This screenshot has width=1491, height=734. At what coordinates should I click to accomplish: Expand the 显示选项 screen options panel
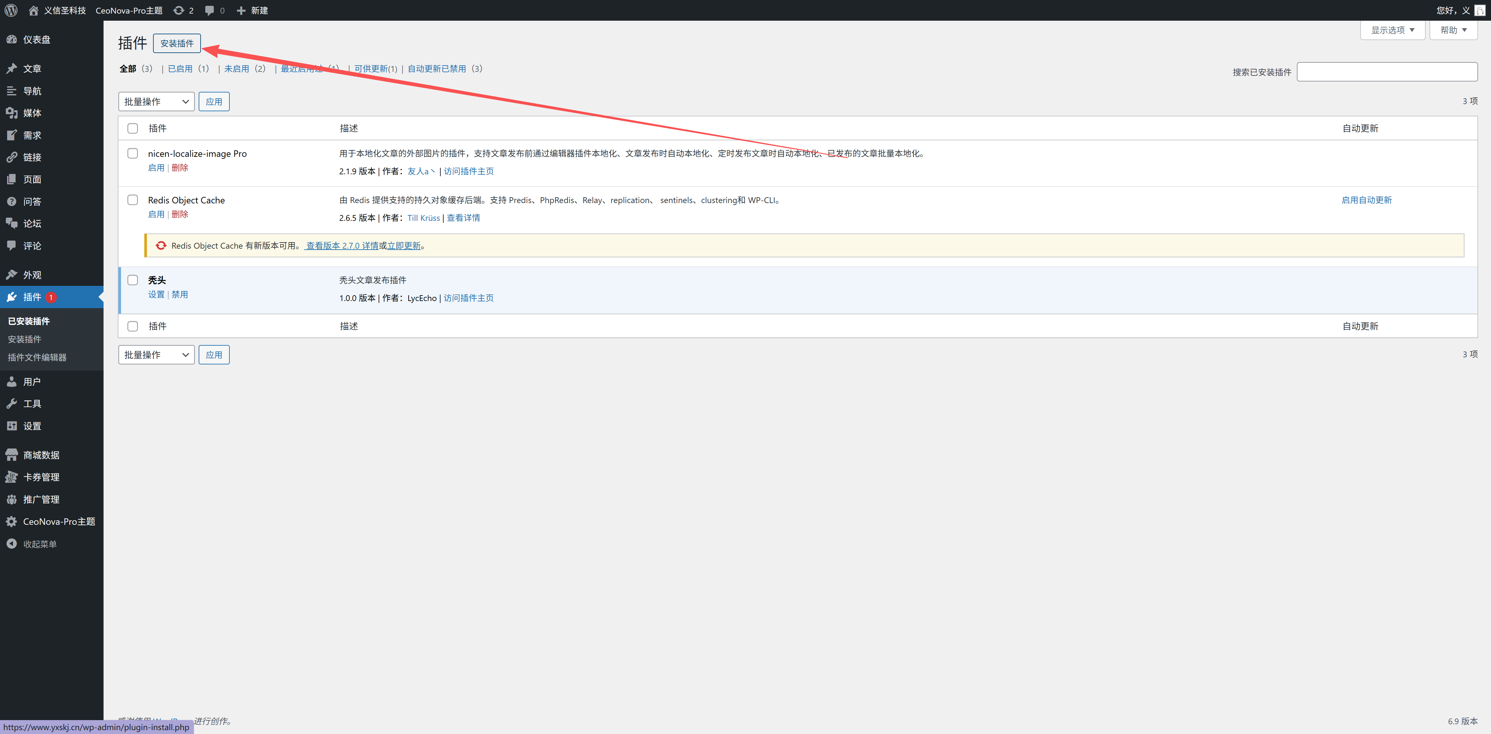[x=1392, y=30]
